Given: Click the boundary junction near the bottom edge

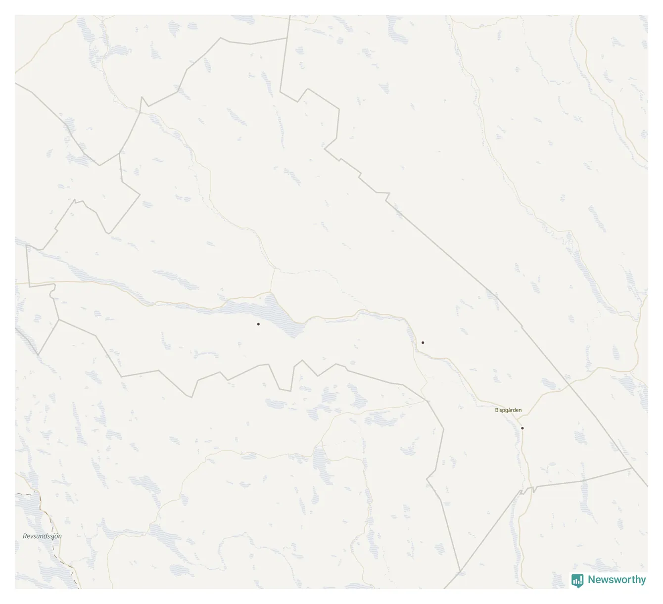Looking at the screenshot, I should click(x=460, y=571).
